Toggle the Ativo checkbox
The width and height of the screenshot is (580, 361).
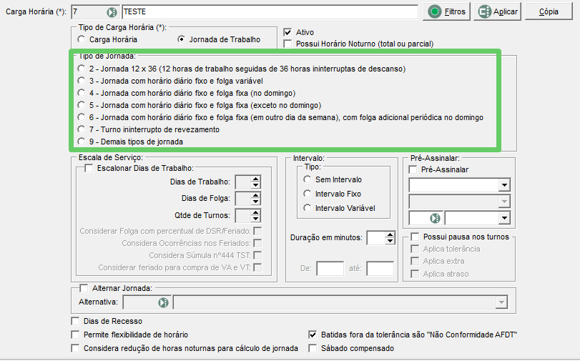pyautogui.click(x=287, y=32)
